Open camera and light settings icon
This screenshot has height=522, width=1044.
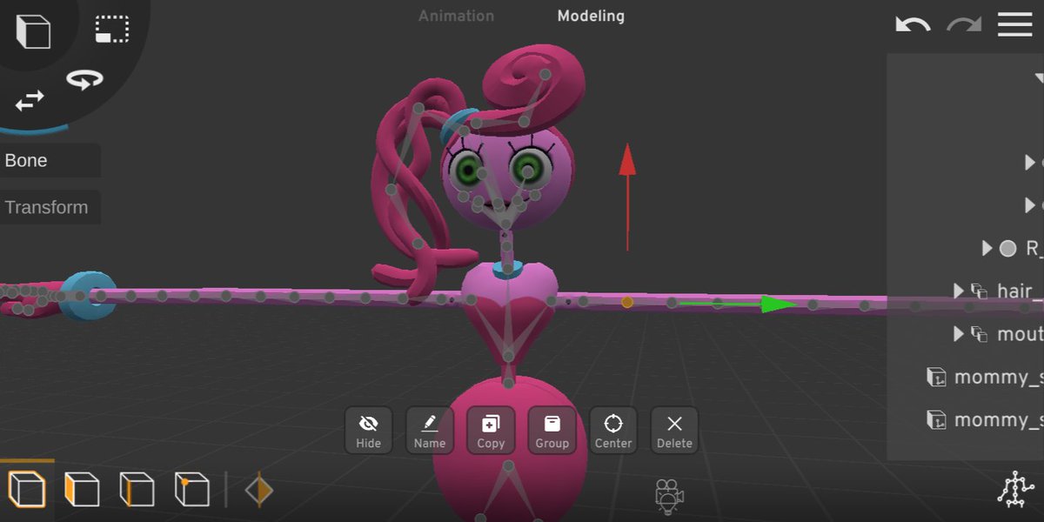(668, 495)
